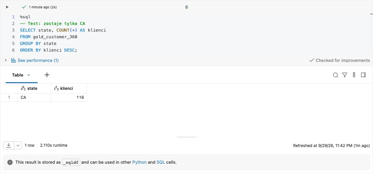Click the _sqldf code label
This screenshot has height=173, width=373.
(x=71, y=162)
